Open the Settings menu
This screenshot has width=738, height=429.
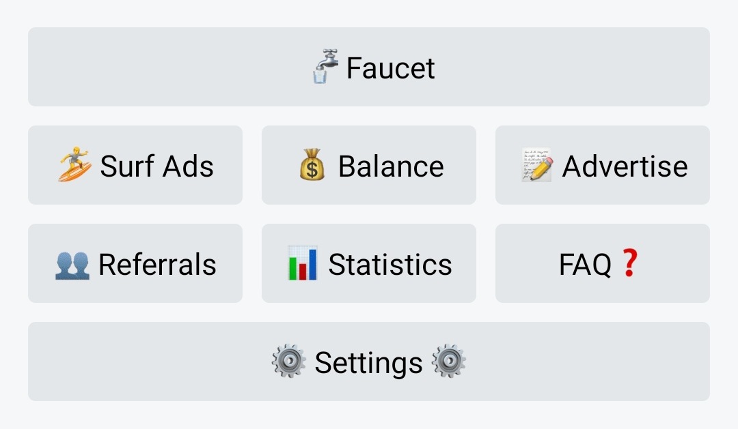368,362
